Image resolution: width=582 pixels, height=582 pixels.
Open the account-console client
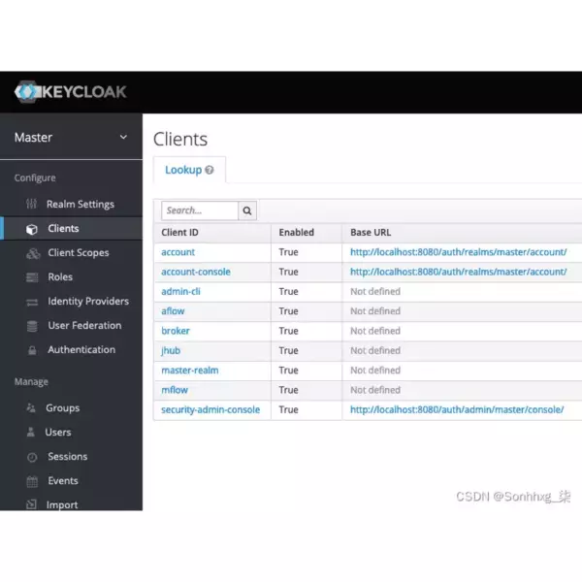196,272
